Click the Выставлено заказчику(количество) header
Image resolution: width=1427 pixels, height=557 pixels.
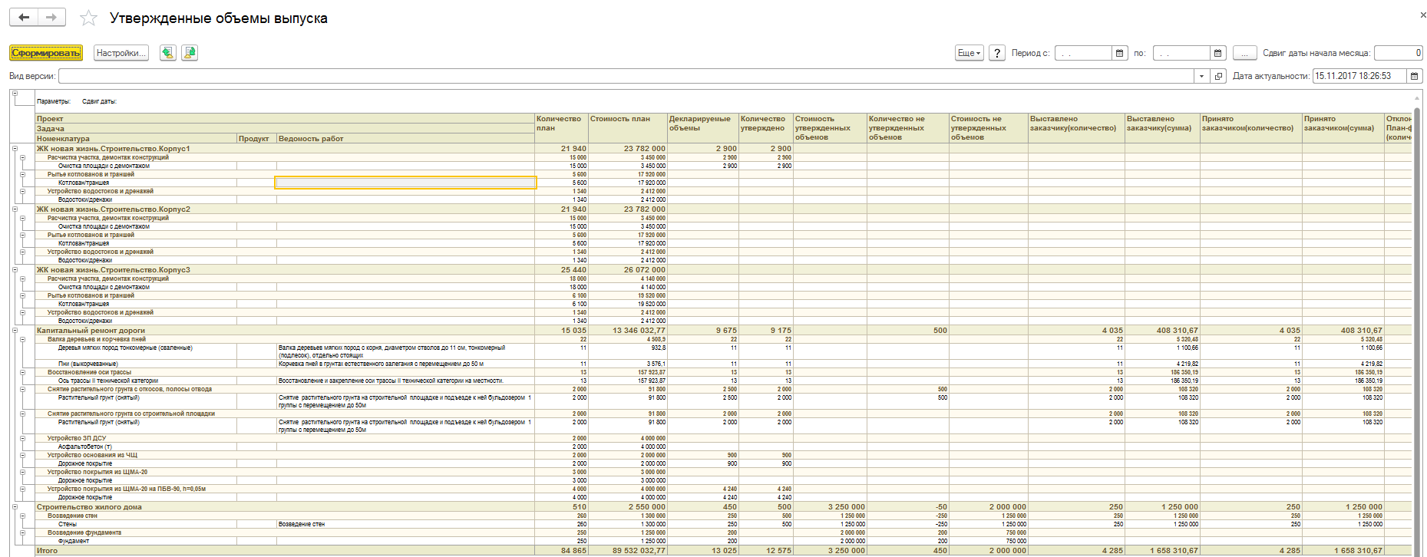[x=1076, y=128]
